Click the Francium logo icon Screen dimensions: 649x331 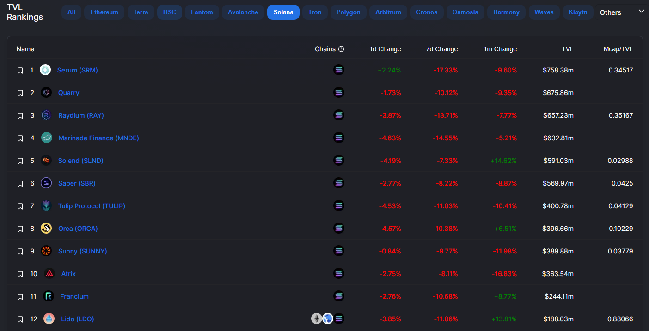pyautogui.click(x=49, y=296)
